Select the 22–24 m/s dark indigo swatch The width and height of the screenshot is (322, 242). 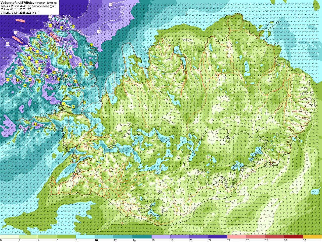coord(218,237)
